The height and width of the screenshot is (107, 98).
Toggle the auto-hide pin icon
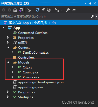tap(90, 3)
